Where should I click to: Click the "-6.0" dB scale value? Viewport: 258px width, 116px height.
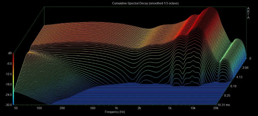9,63
